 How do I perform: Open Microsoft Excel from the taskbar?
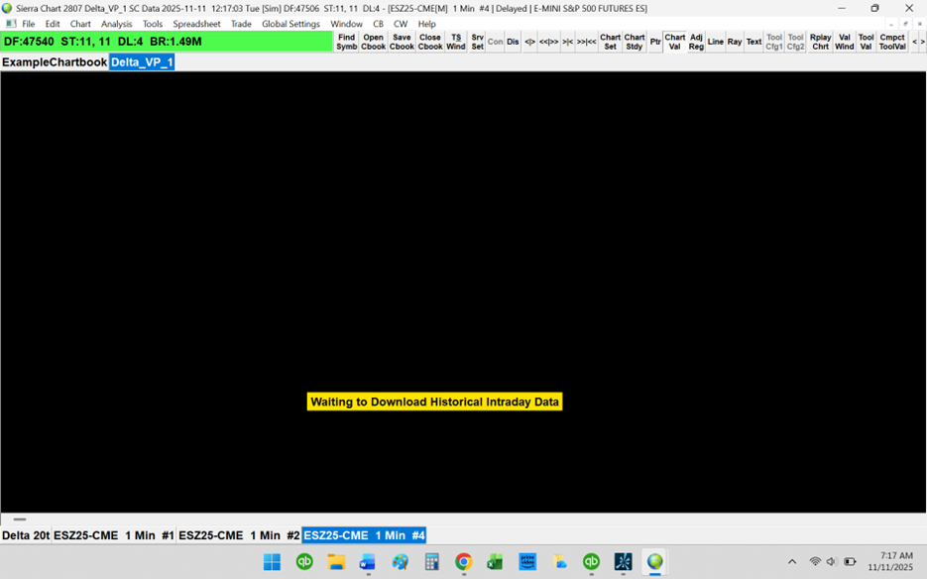point(496,561)
